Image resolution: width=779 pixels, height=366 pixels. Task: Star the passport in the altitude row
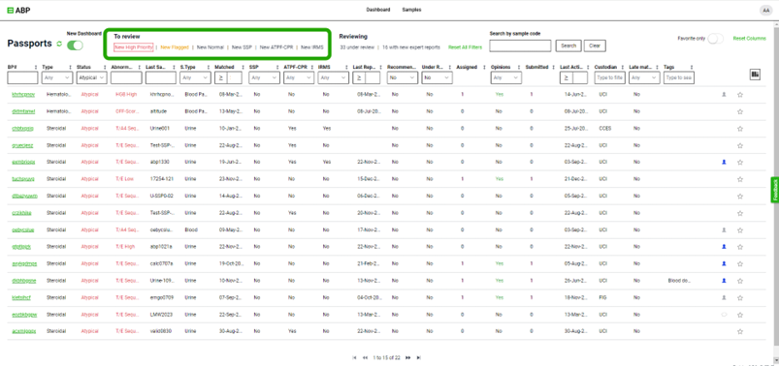[740, 111]
